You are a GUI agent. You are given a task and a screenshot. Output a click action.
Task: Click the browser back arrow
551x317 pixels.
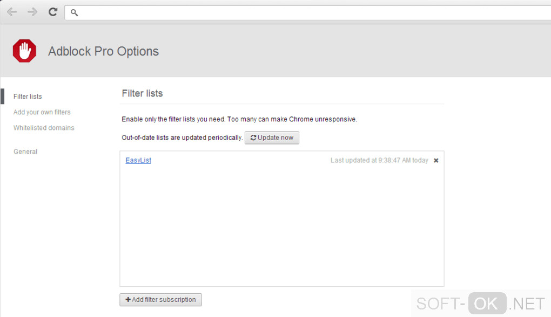(12, 12)
